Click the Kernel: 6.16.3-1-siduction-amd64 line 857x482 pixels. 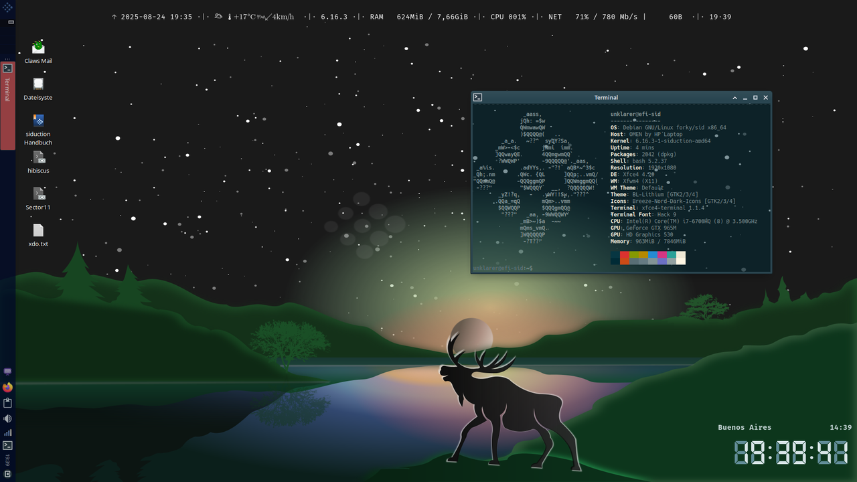point(660,141)
